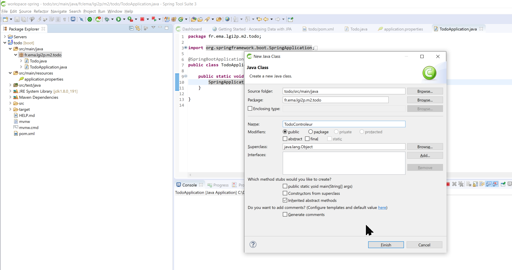Click Browse next to Superclass field

[425, 147]
